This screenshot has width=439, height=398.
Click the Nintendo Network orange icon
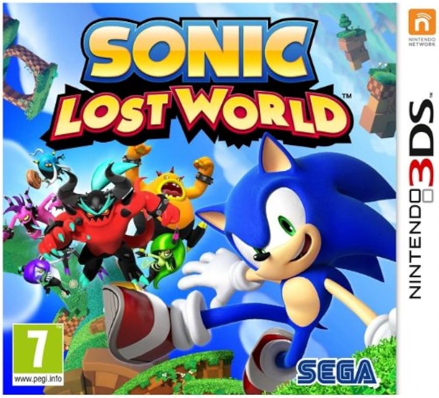coord(422,22)
